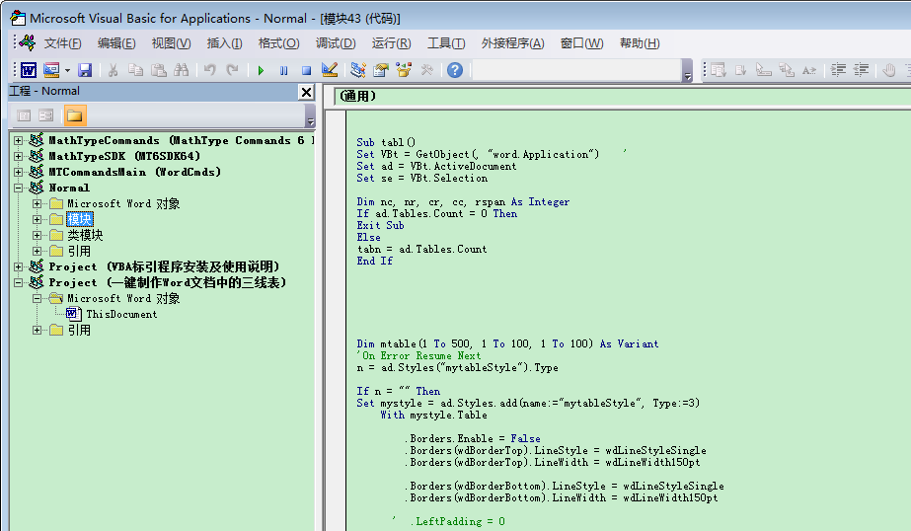
Task: Open the Object Browser icon
Action: point(404,70)
